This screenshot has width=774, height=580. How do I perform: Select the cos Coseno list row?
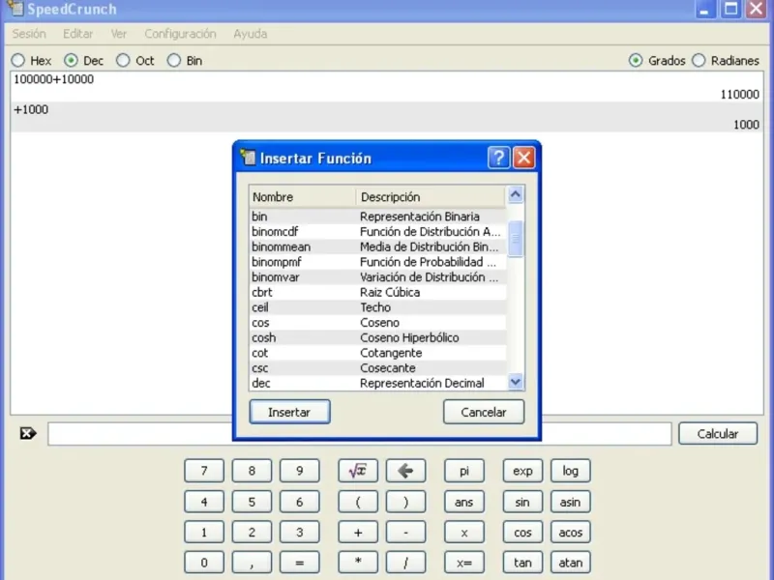(377, 323)
